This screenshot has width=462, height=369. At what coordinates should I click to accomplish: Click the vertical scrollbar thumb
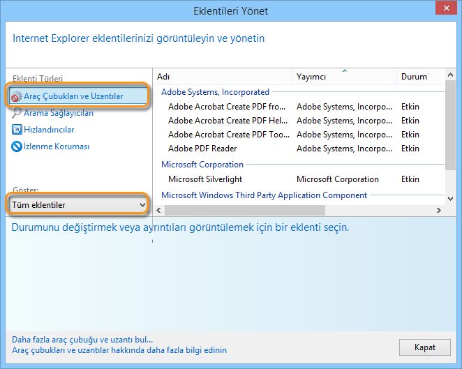(450, 125)
